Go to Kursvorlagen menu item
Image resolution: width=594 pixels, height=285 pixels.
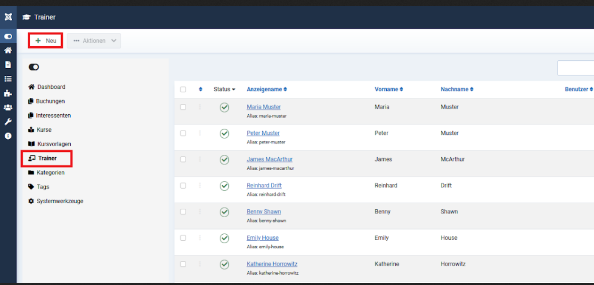click(54, 144)
